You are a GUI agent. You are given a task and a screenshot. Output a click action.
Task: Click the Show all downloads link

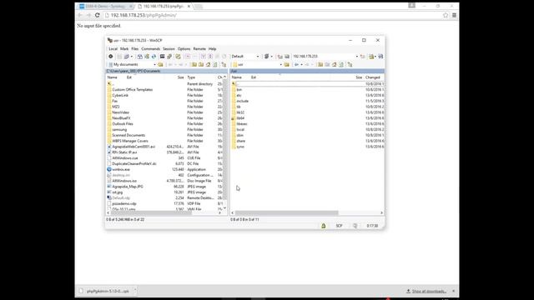tap(429, 291)
